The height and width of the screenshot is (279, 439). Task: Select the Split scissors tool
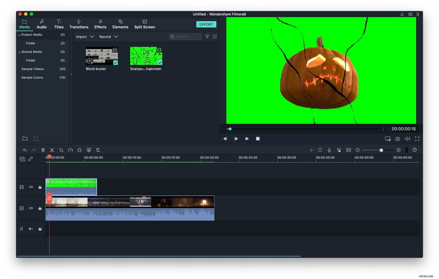(x=52, y=150)
